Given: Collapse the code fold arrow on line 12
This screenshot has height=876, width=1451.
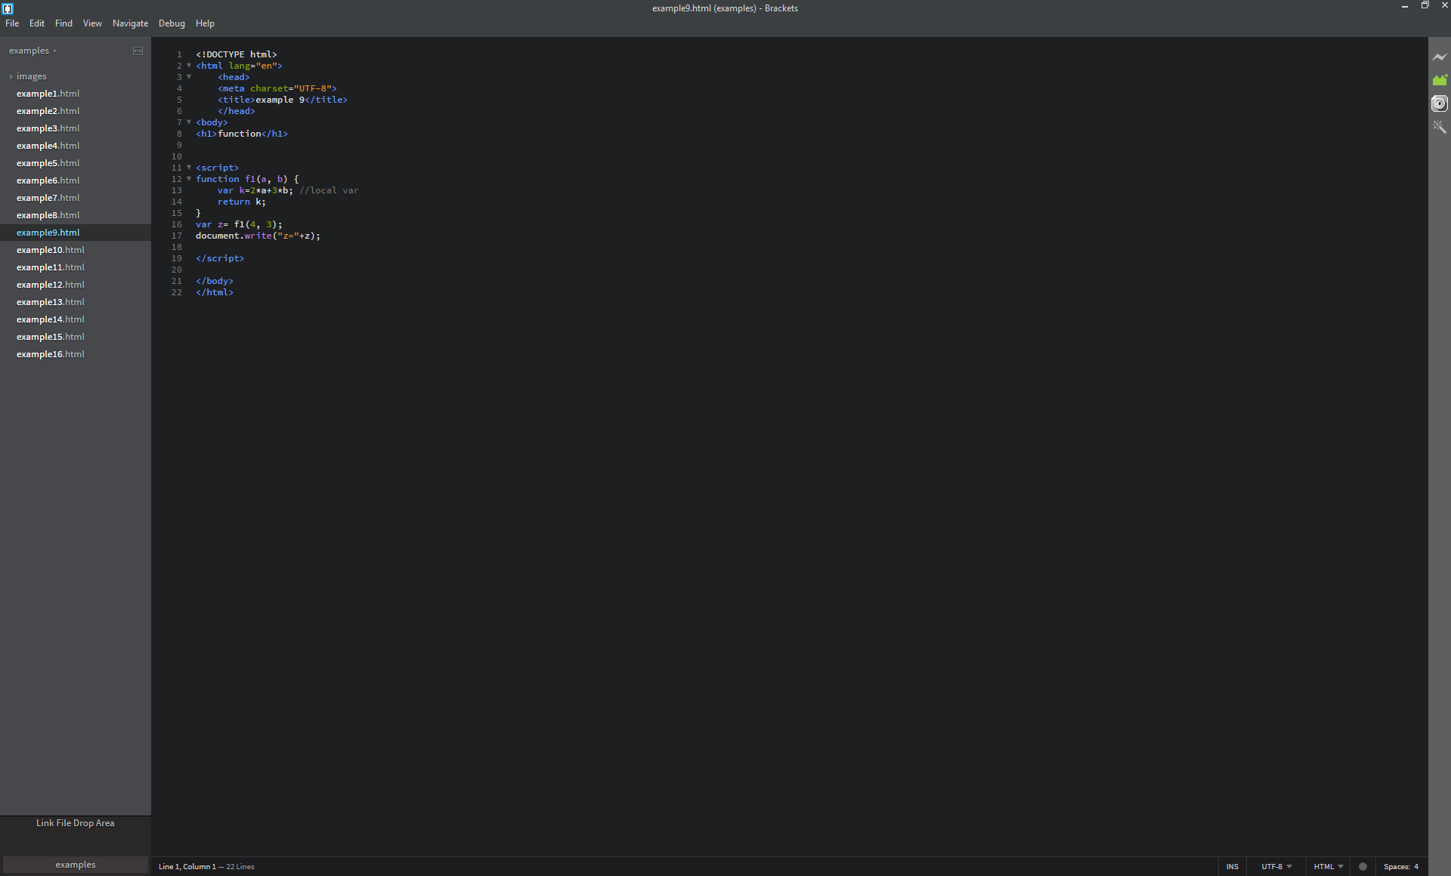Looking at the screenshot, I should click(x=189, y=179).
